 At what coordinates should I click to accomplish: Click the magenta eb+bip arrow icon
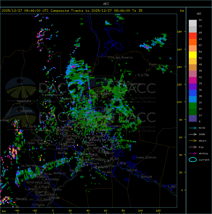pos(193,154)
